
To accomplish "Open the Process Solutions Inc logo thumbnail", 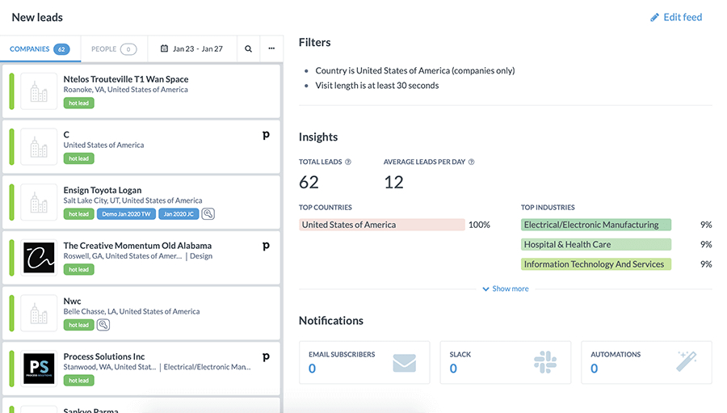I will pyautogui.click(x=39, y=368).
